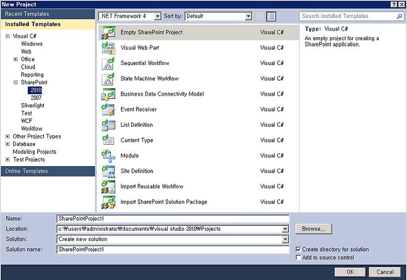This screenshot has height=280, width=407.
Task: Select SharePoint 2010 tree item
Action: [36, 90]
